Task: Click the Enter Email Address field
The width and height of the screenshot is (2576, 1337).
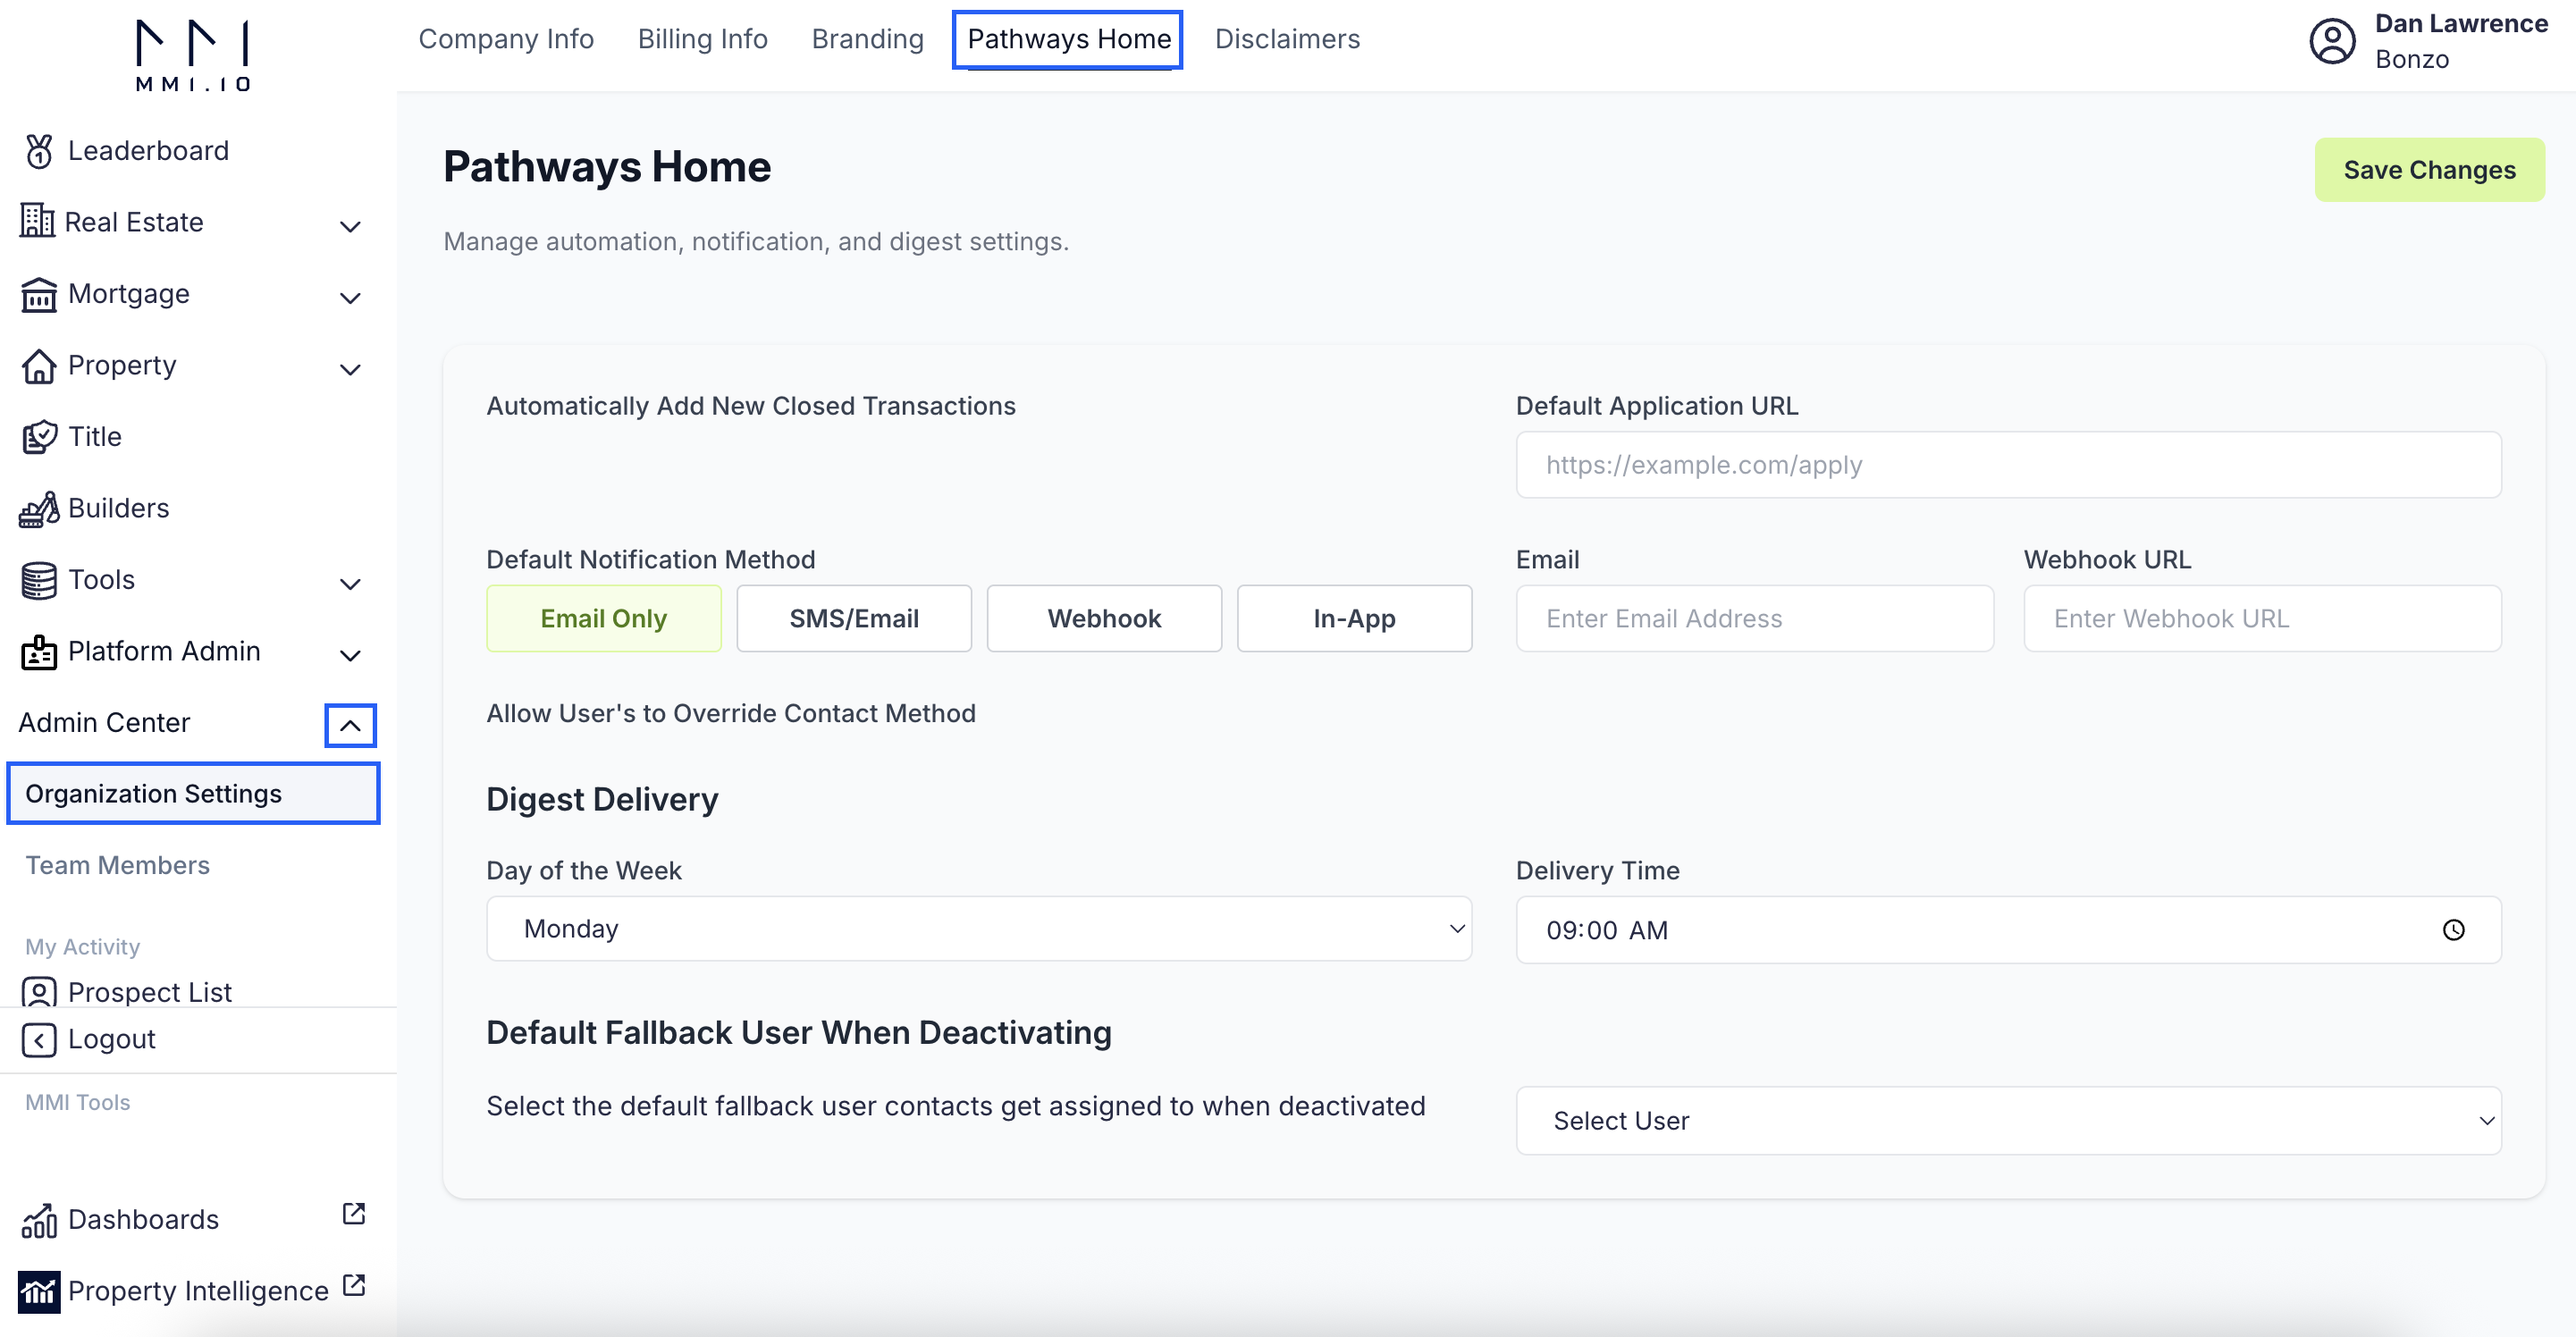Action: (x=1754, y=618)
